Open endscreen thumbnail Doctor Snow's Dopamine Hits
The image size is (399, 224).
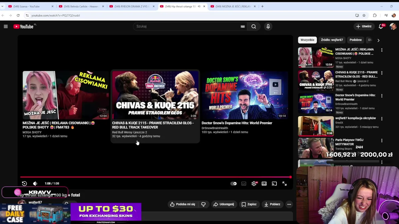(x=245, y=95)
